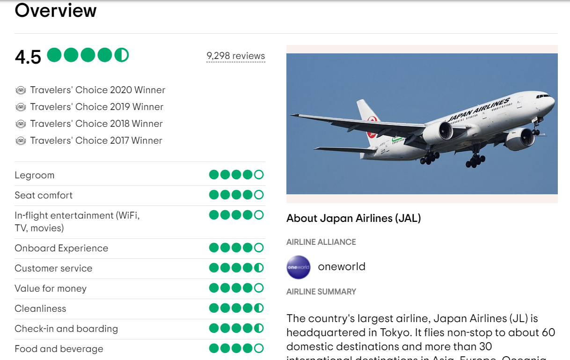Click the Cleanliness rating bubbles
The height and width of the screenshot is (360, 570).
[x=236, y=308]
